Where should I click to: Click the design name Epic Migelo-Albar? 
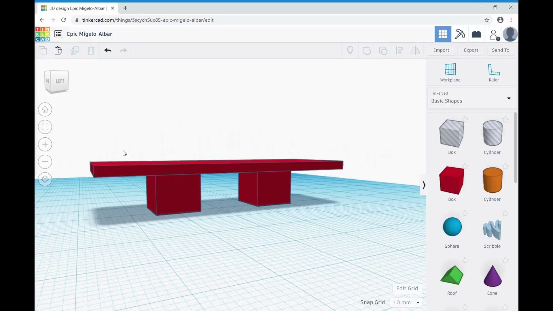tap(89, 34)
